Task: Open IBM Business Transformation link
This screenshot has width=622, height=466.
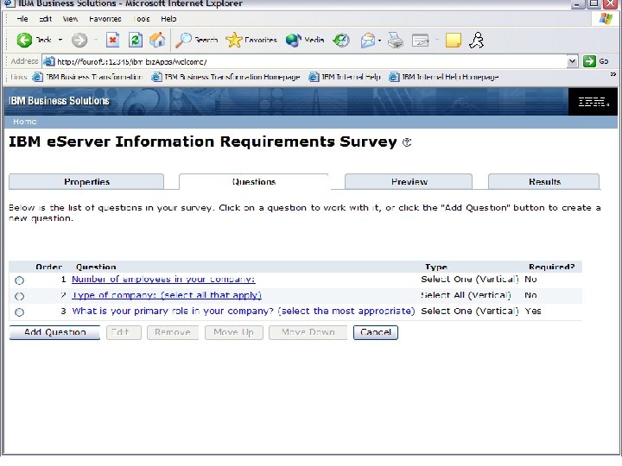Action: 87,77
